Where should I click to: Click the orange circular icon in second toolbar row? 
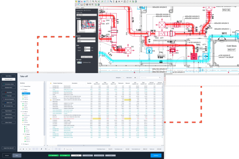(x=84, y=5)
